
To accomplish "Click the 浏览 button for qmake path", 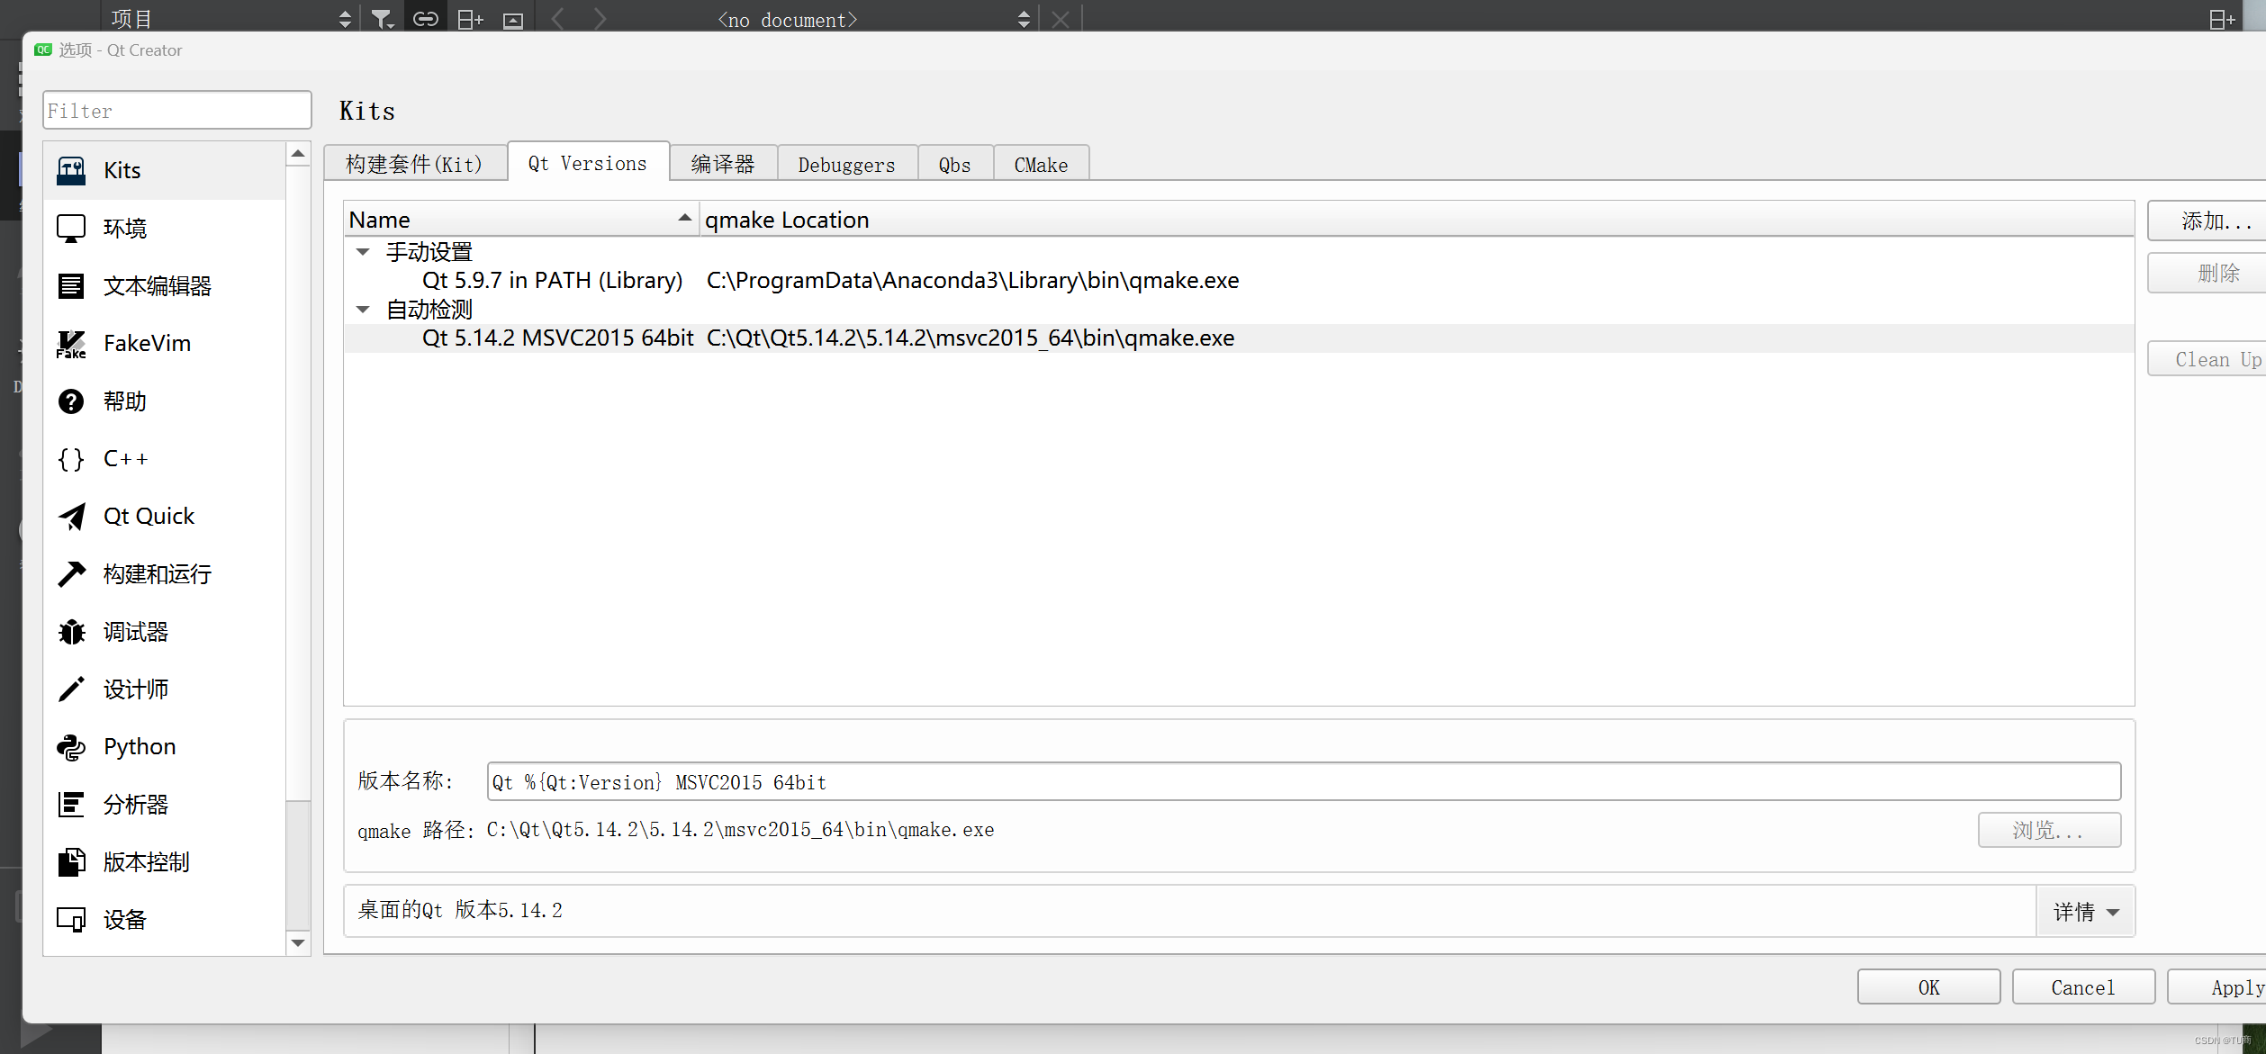I will 2049,829.
